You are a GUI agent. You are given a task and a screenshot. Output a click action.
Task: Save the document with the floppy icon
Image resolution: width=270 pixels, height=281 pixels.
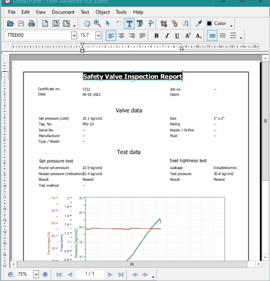(21, 24)
